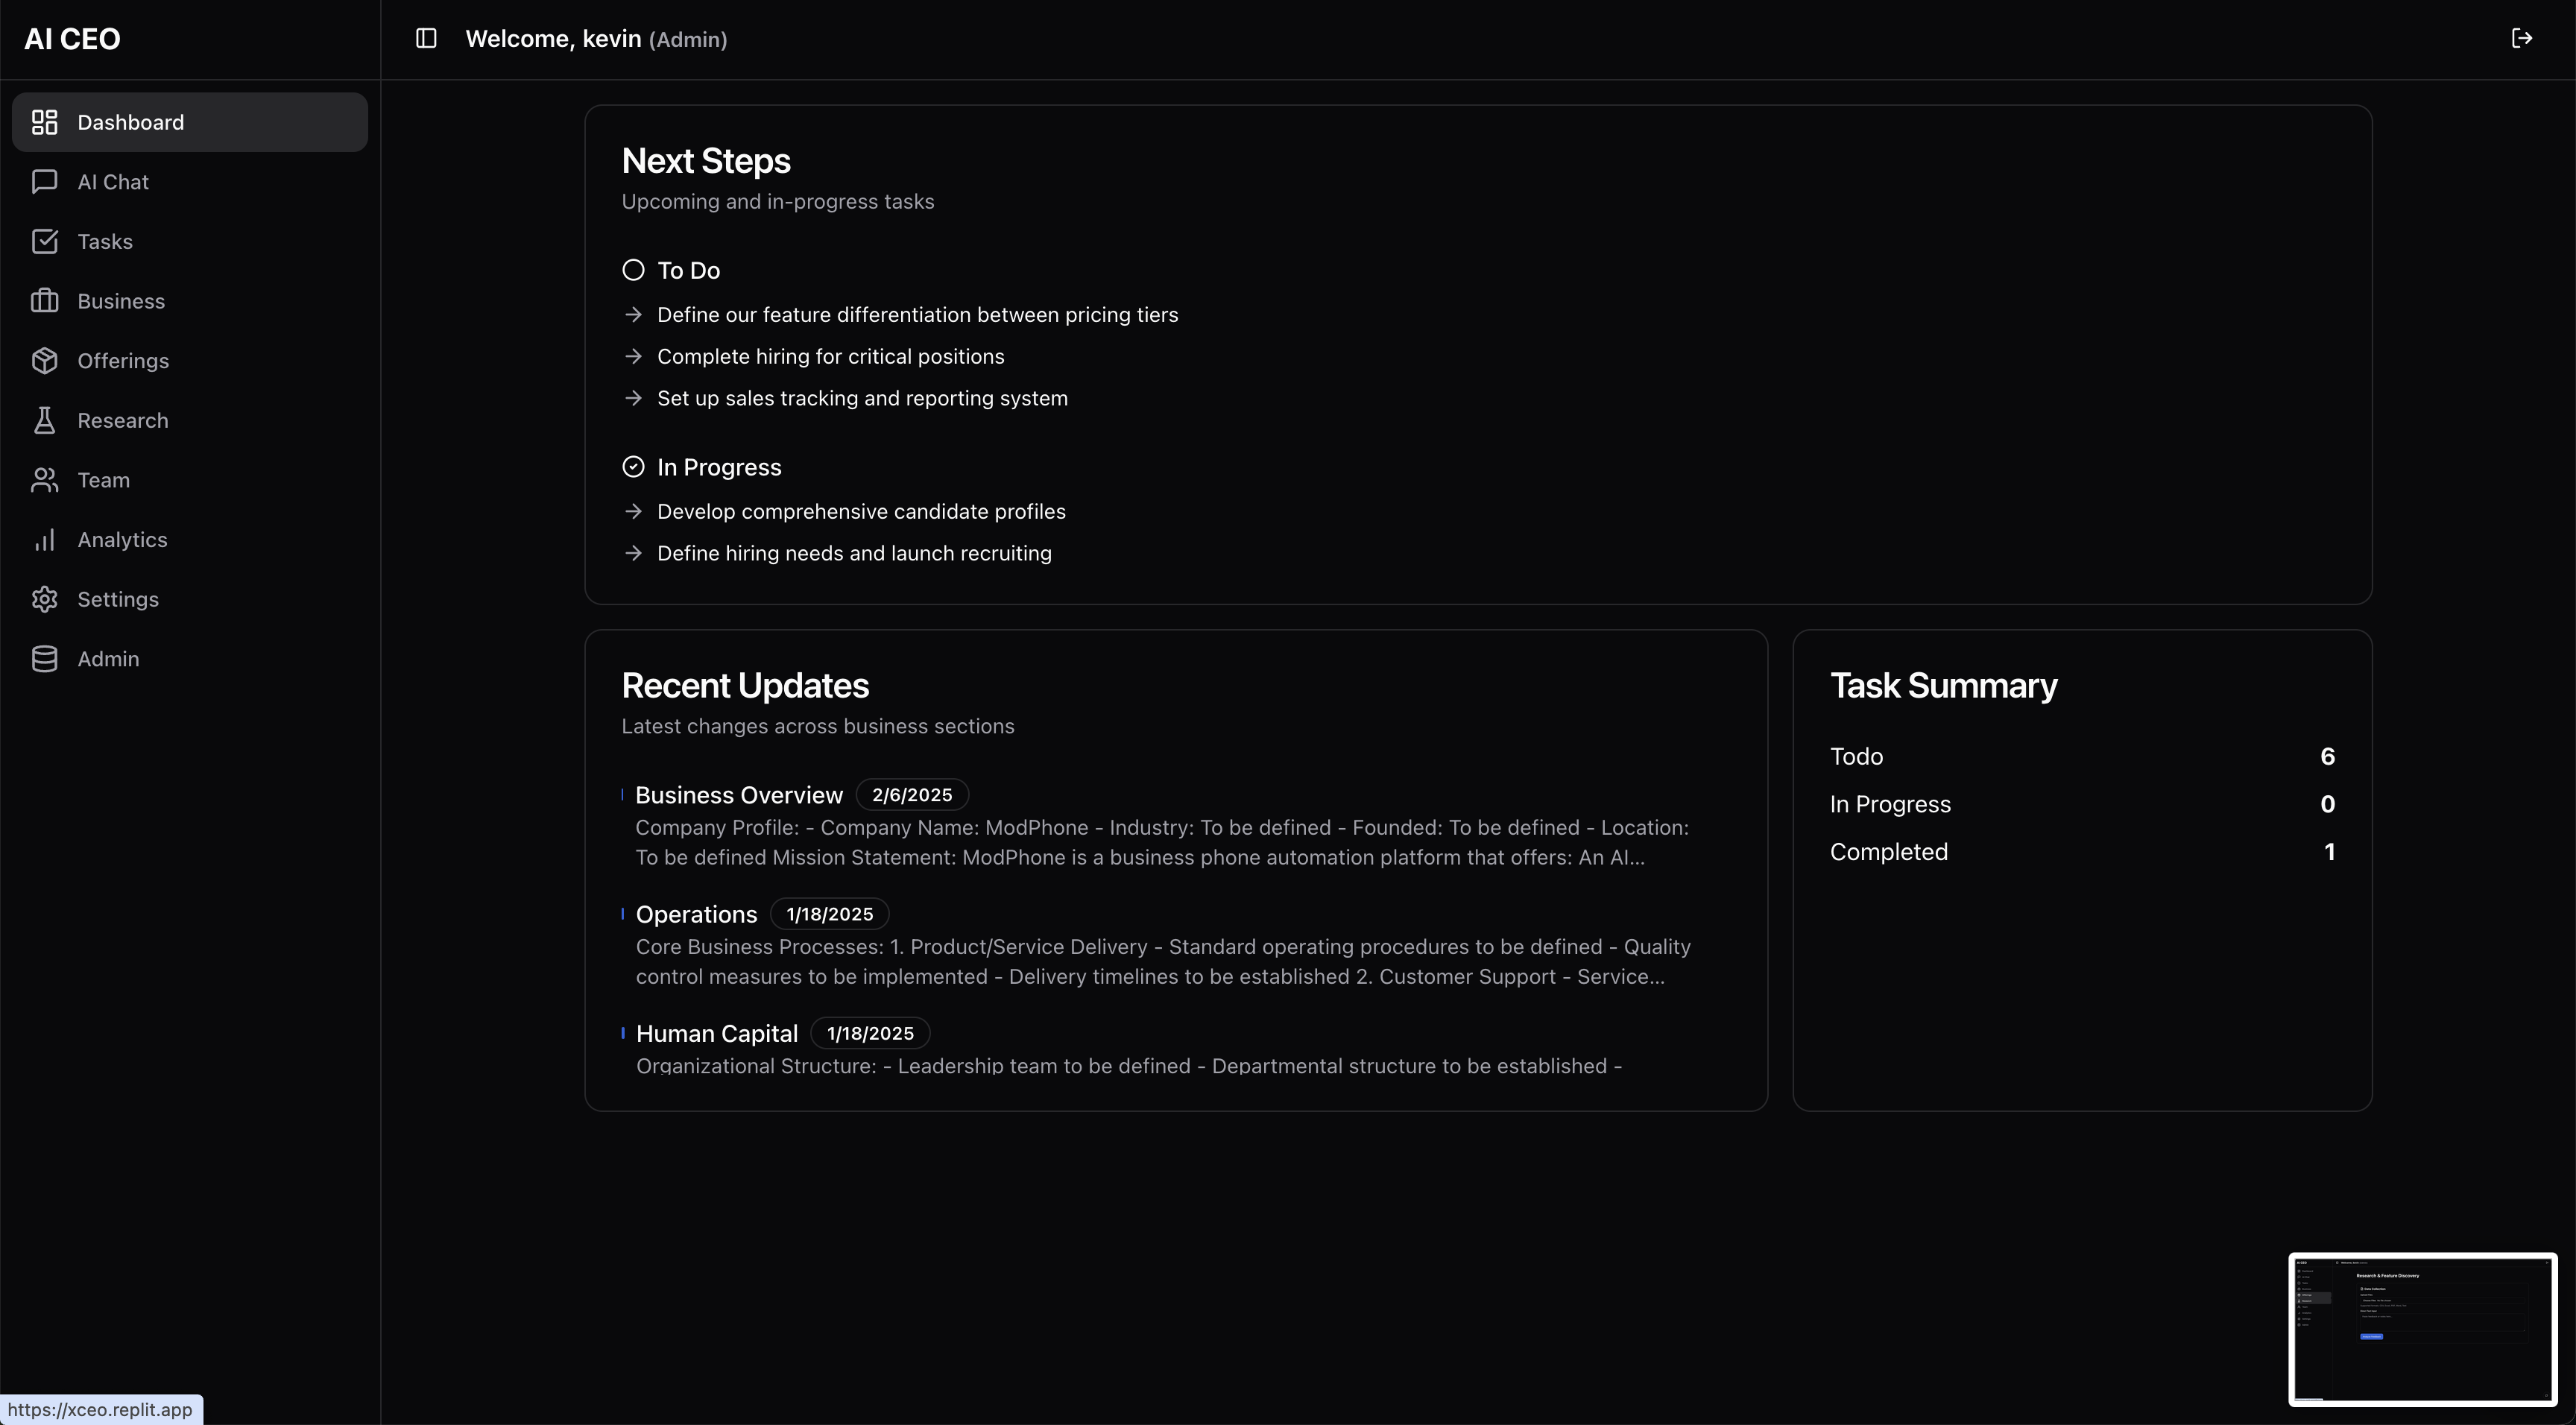Toggle the sidebar panel collapse button

426,39
